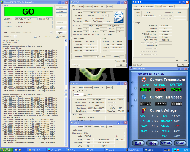This screenshot has height=152, width=190.
Task: Click the taskbar clock
Action: coord(184,150)
